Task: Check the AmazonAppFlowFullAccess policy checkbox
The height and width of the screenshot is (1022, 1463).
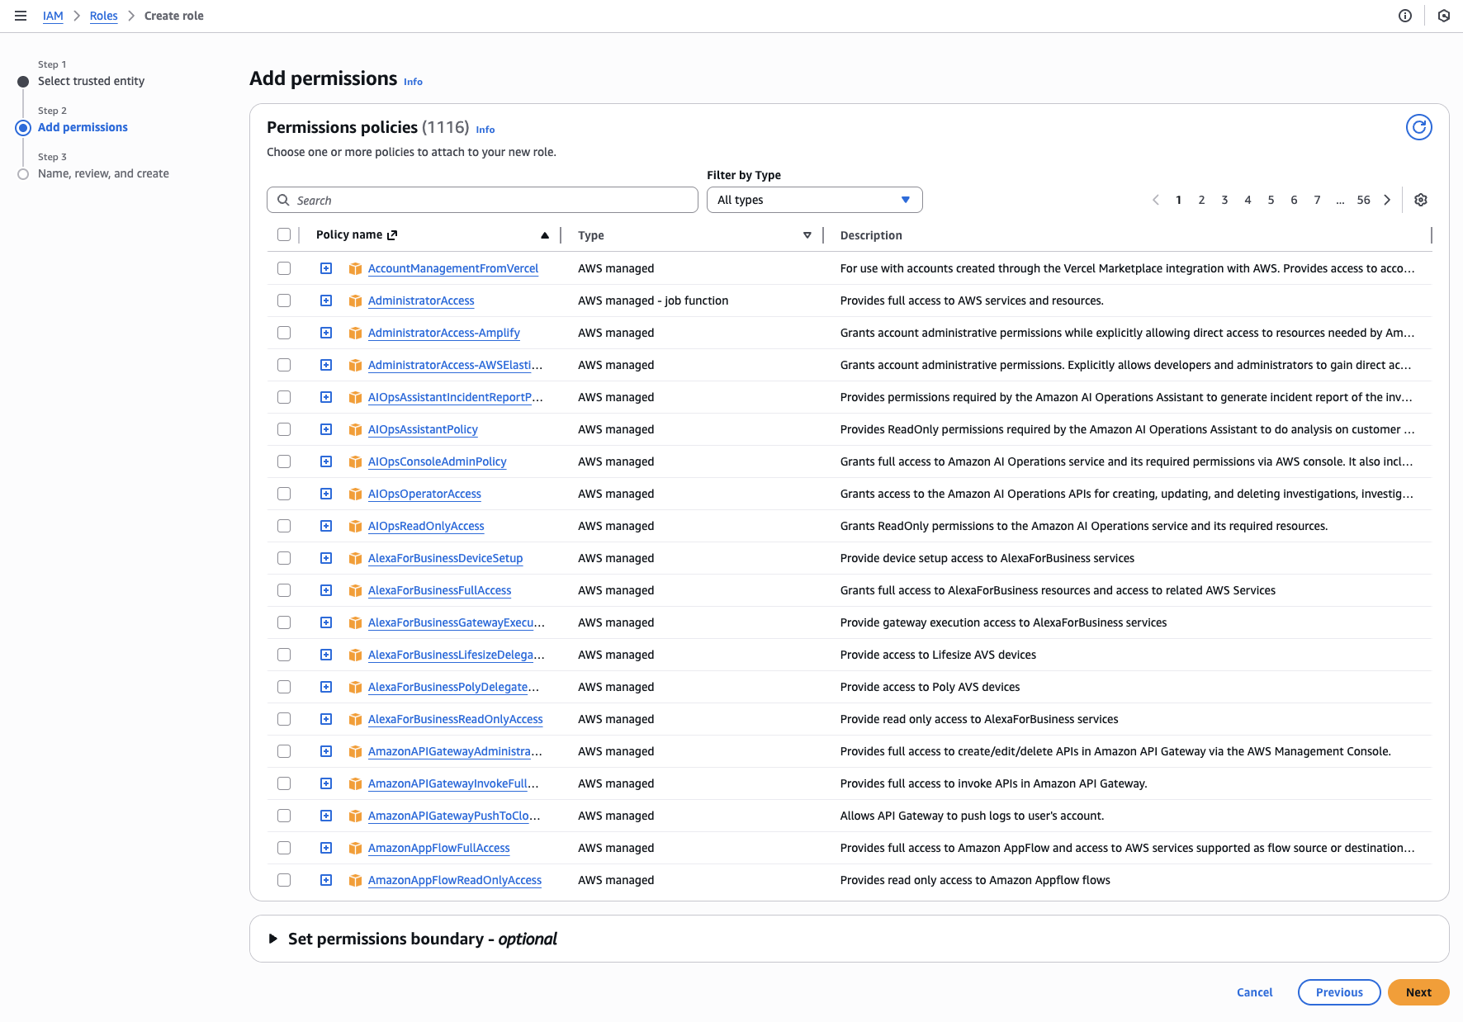Action: [x=284, y=848]
